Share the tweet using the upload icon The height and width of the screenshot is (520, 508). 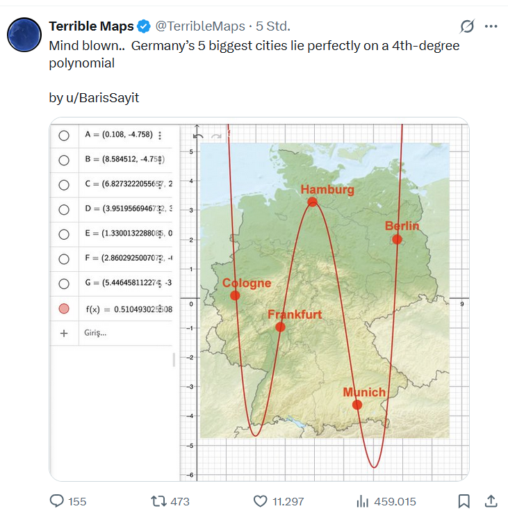(490, 501)
